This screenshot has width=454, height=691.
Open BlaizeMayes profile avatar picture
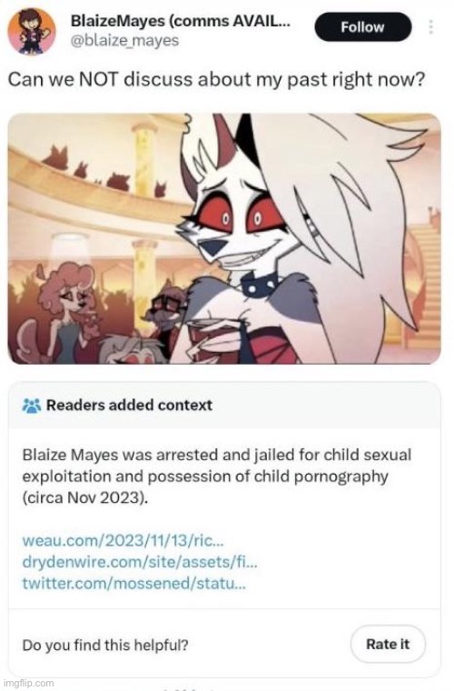32,31
